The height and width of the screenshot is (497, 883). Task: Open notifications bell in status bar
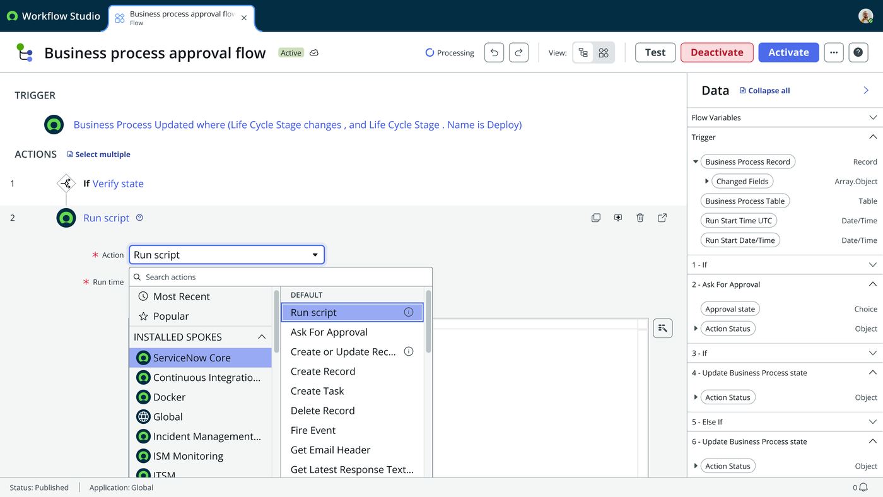click(x=863, y=488)
